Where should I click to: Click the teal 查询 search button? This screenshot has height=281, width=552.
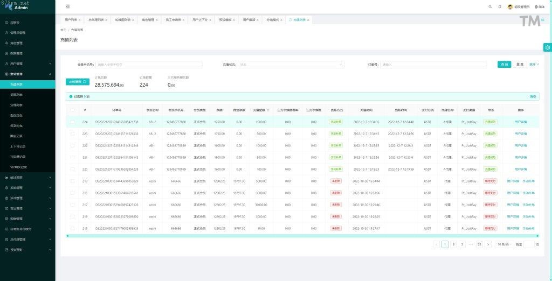pyautogui.click(x=504, y=65)
